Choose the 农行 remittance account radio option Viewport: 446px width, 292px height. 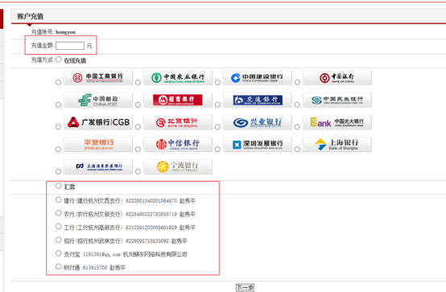click(58, 213)
